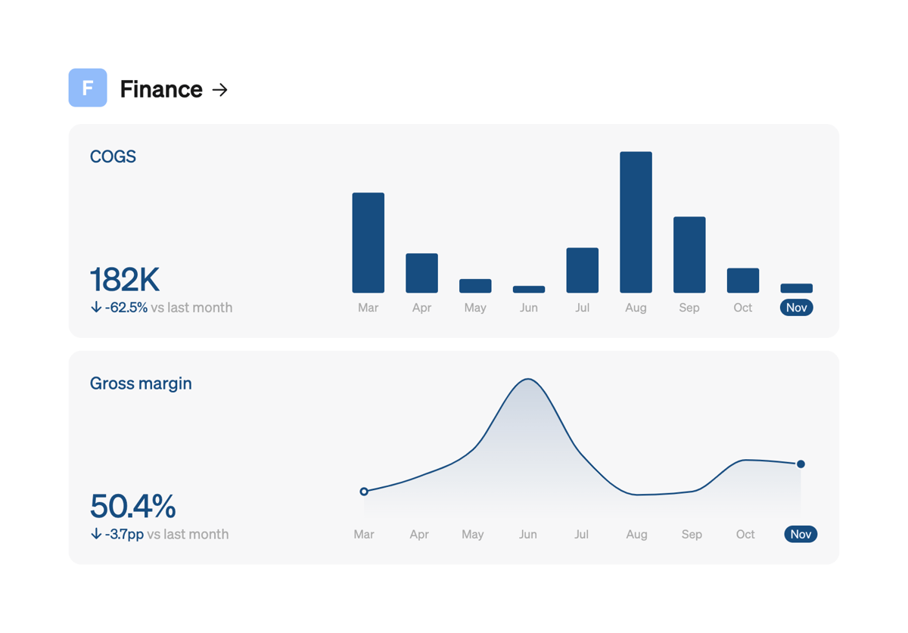Click the down-arrow icon next to -62.5%

[95, 308]
